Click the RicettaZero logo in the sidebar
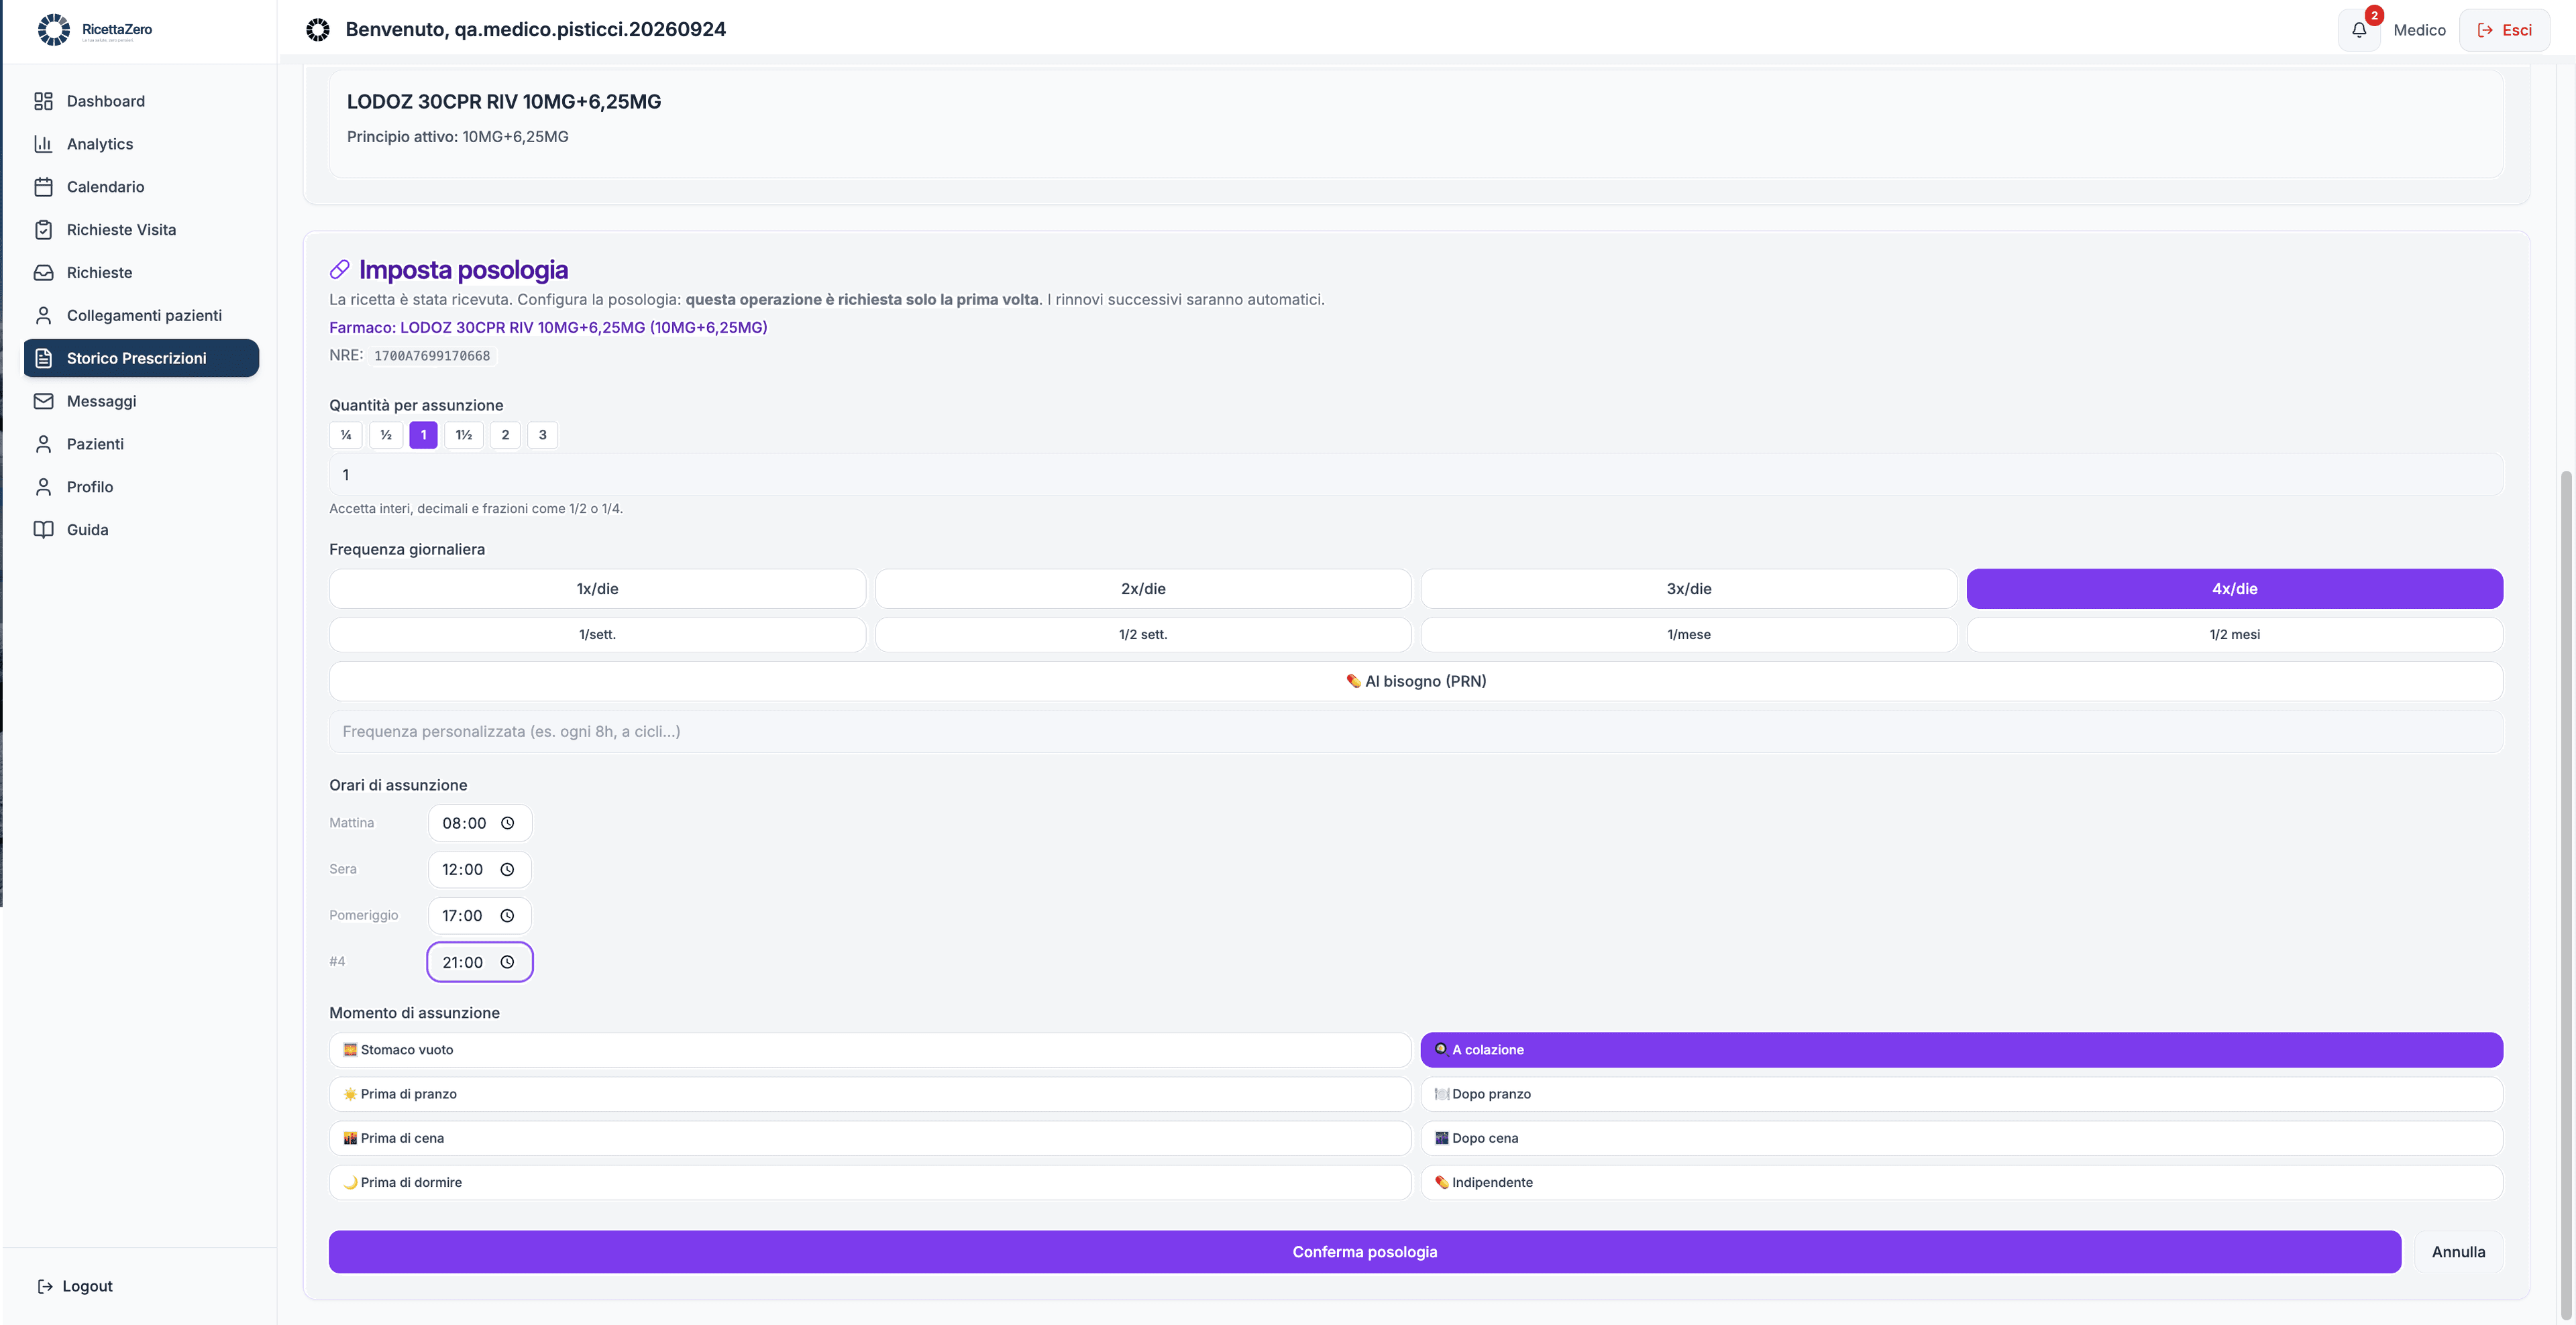 (95, 30)
